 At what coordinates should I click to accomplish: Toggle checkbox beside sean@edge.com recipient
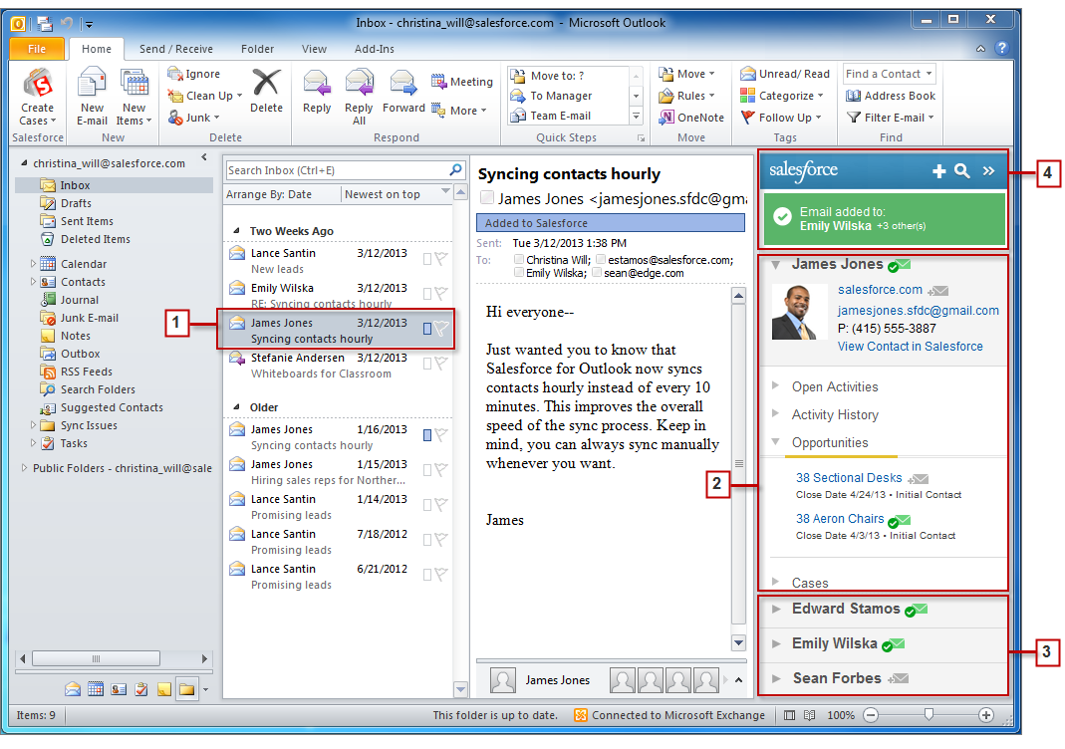tap(596, 273)
